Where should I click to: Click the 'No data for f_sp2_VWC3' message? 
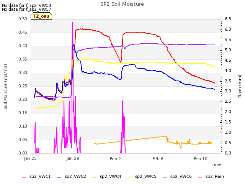pos(26,5)
